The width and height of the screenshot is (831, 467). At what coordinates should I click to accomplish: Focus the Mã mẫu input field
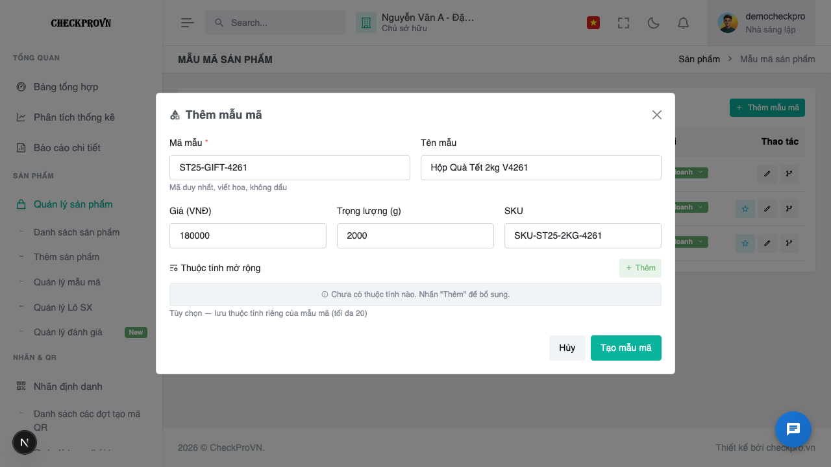[290, 167]
